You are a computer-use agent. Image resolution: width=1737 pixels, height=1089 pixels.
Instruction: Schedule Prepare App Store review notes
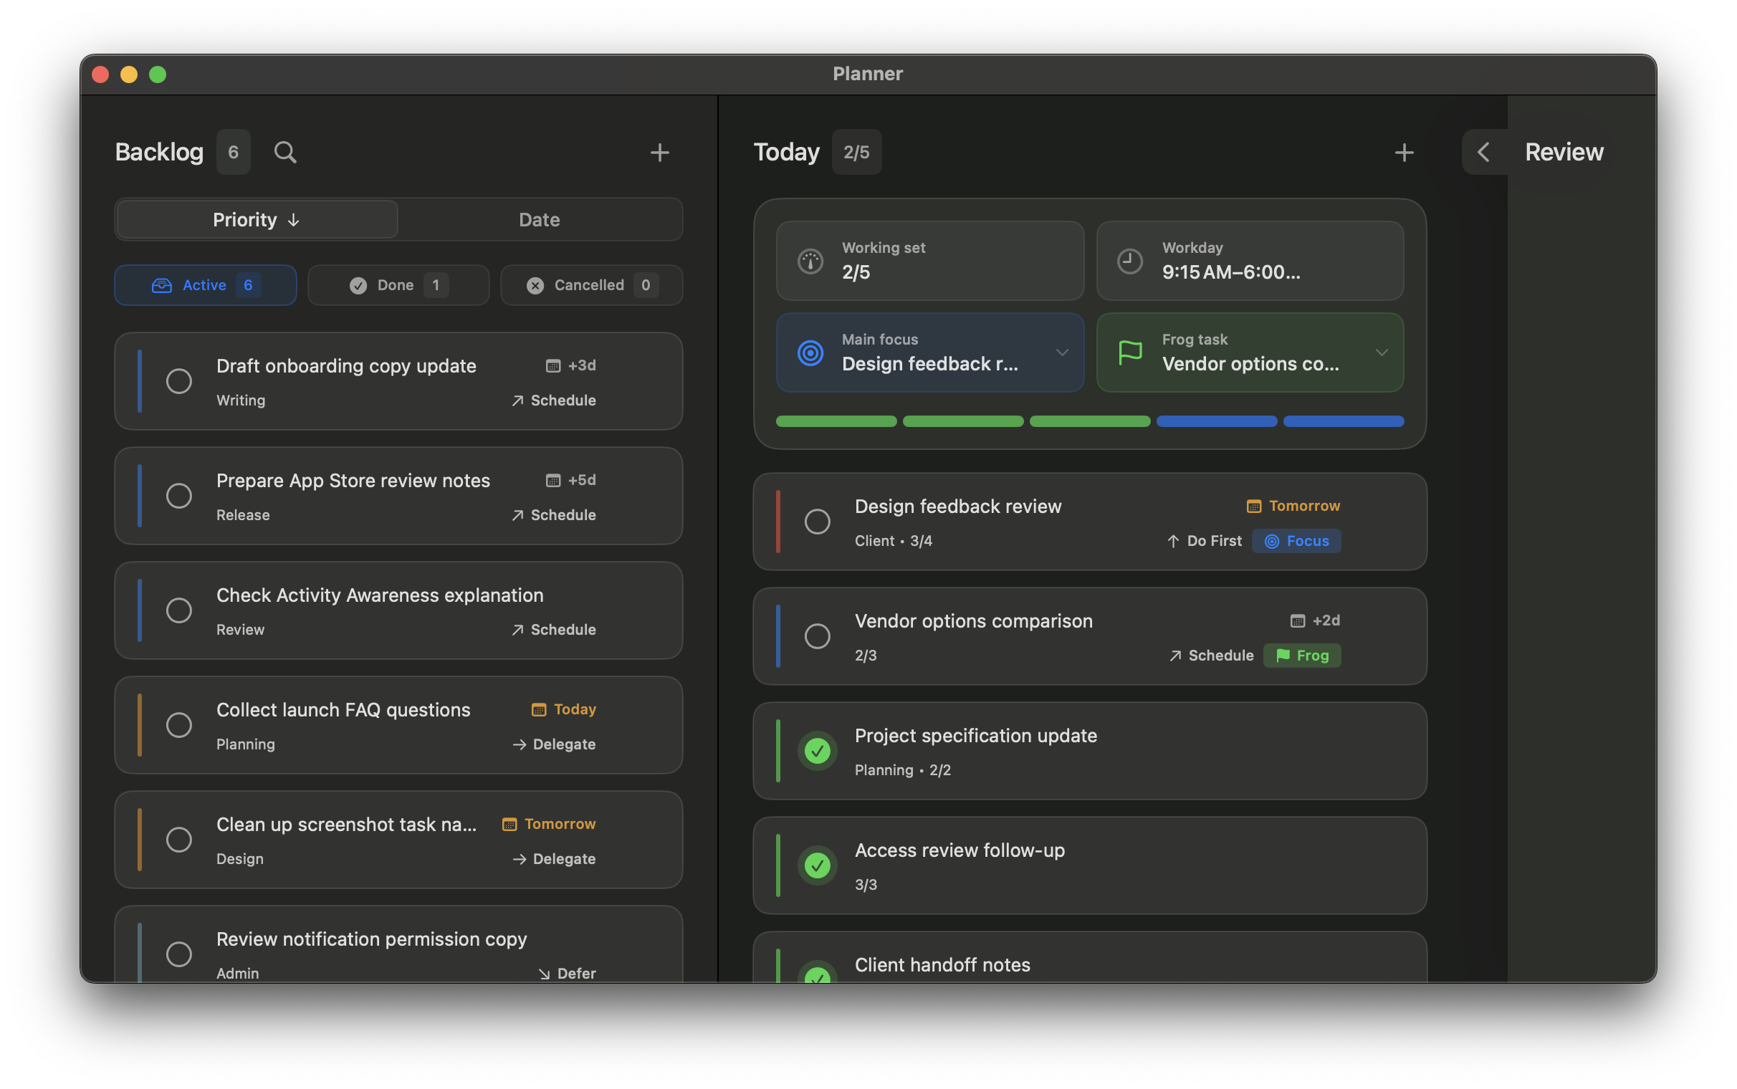553,515
